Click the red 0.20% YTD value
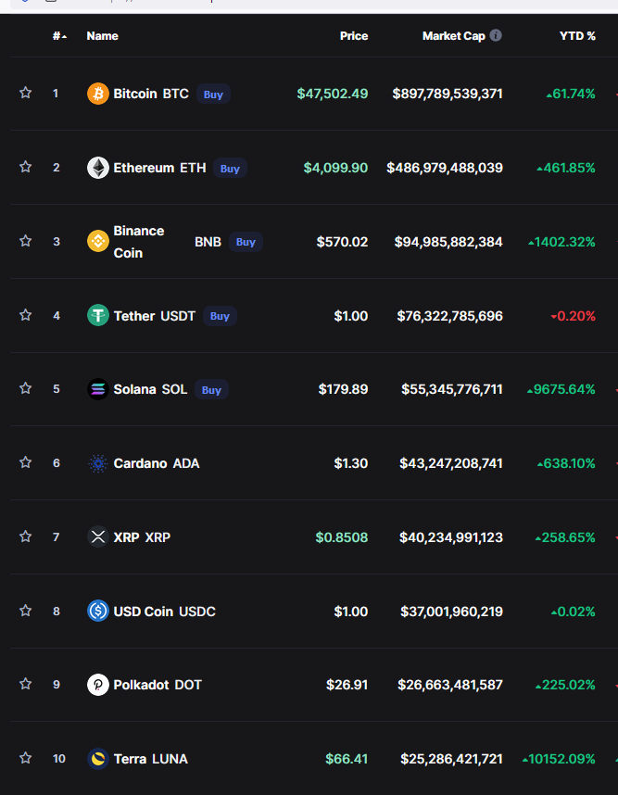 point(573,316)
